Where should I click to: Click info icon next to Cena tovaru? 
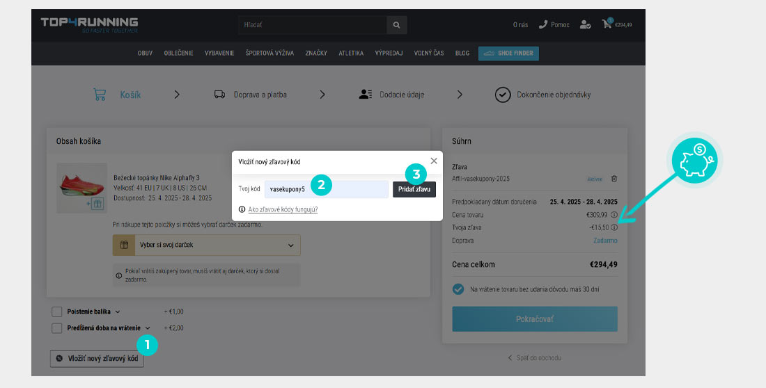pos(614,215)
